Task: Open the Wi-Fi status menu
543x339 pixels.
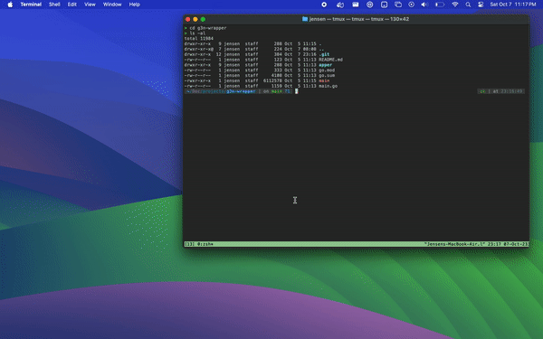Action: [455, 5]
